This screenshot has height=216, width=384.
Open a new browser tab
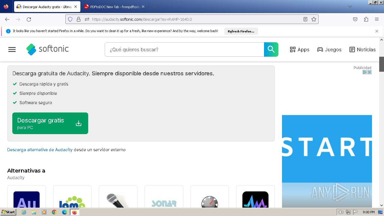tap(154, 7)
